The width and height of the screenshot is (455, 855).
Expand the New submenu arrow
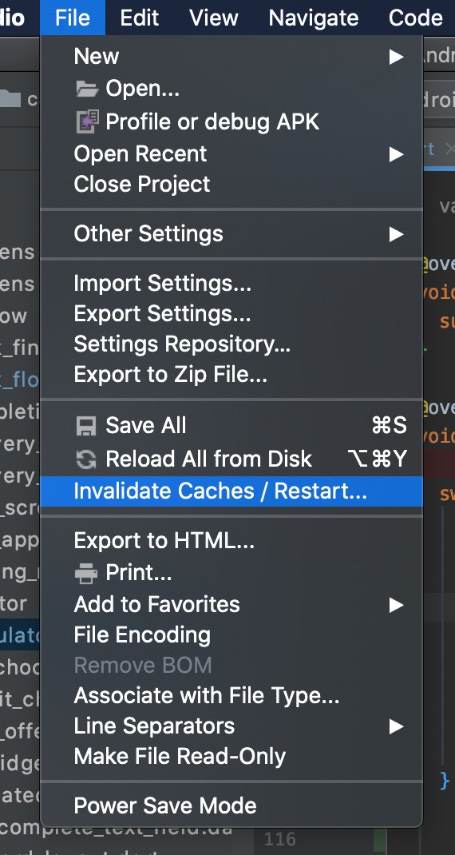pos(396,57)
